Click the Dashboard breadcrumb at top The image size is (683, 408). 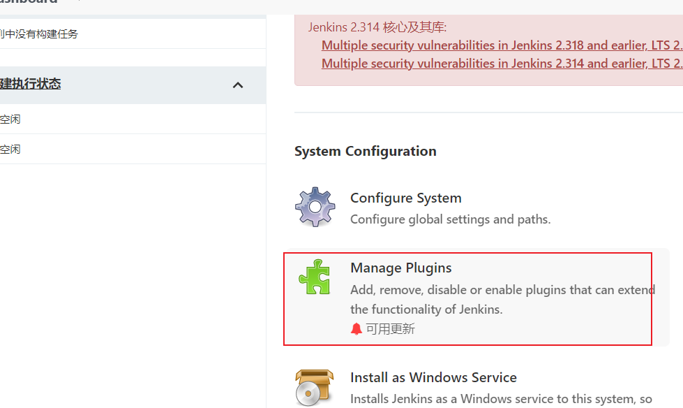[x=28, y=2]
